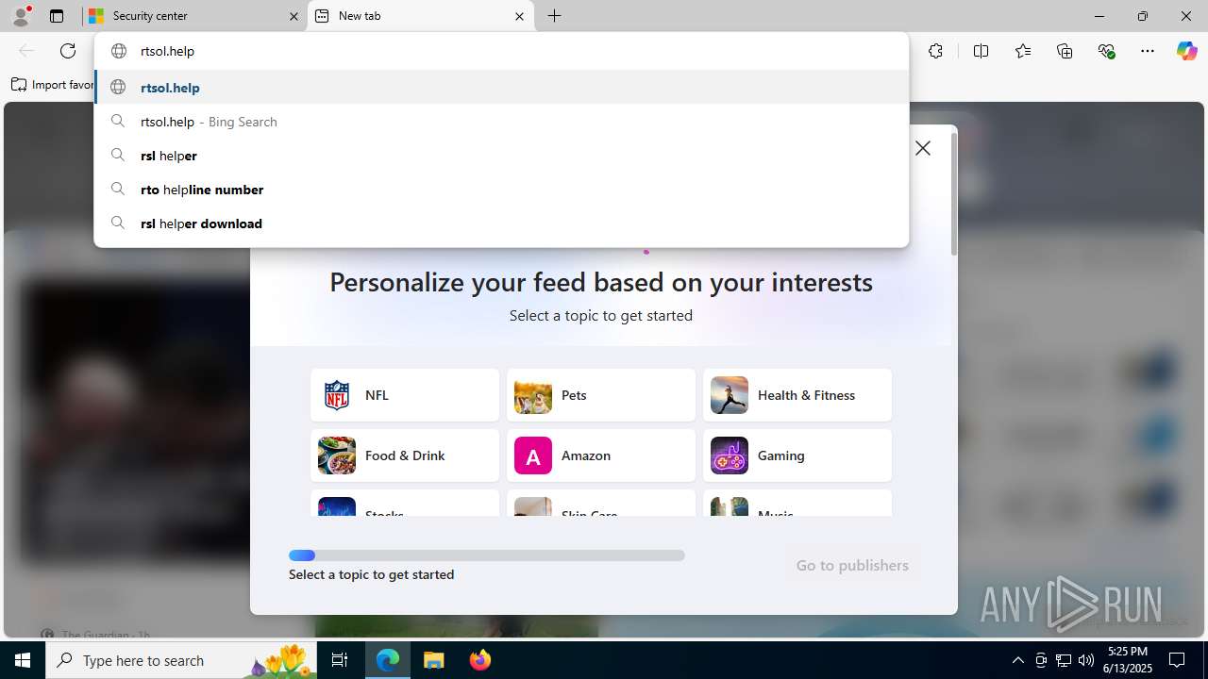Select 'rto helpline number' suggestion
Image resolution: width=1208 pixels, height=679 pixels.
click(x=501, y=190)
